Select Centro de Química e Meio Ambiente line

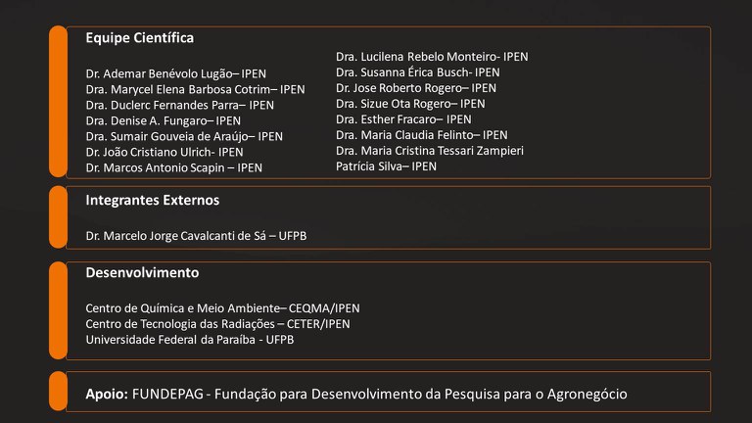click(x=222, y=308)
